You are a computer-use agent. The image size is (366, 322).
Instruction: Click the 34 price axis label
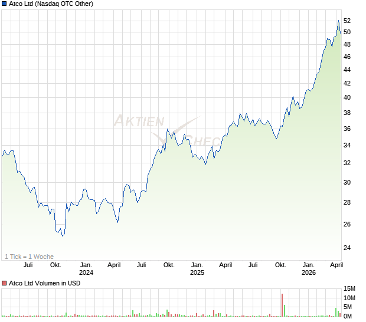click(347, 145)
